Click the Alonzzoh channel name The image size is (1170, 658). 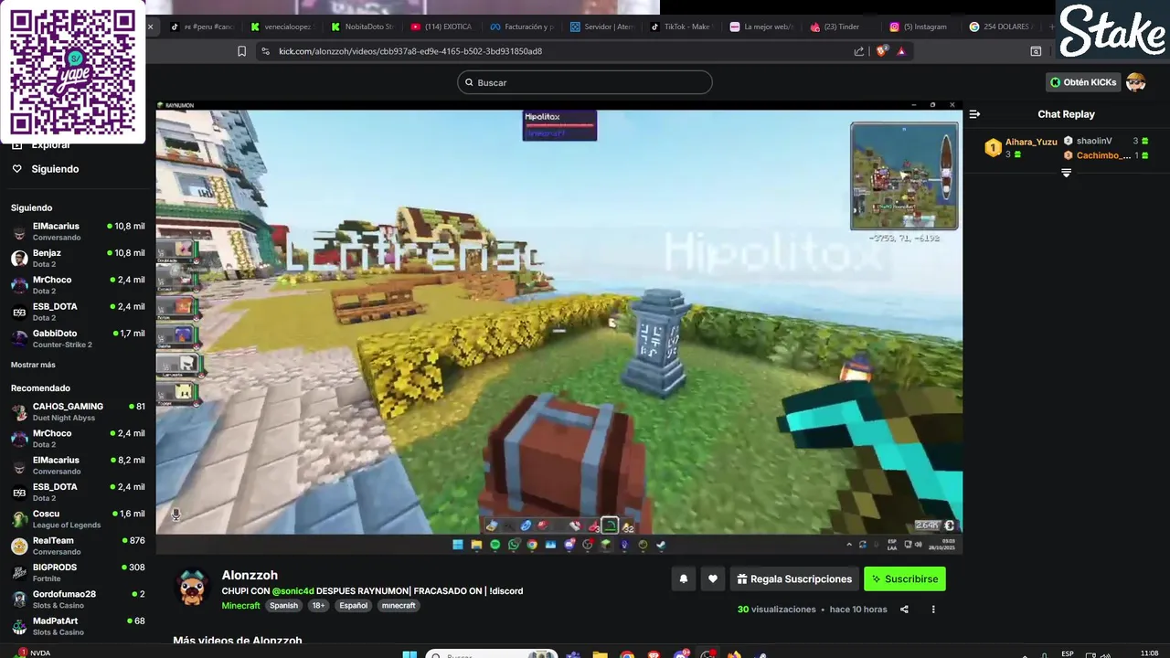pos(250,575)
